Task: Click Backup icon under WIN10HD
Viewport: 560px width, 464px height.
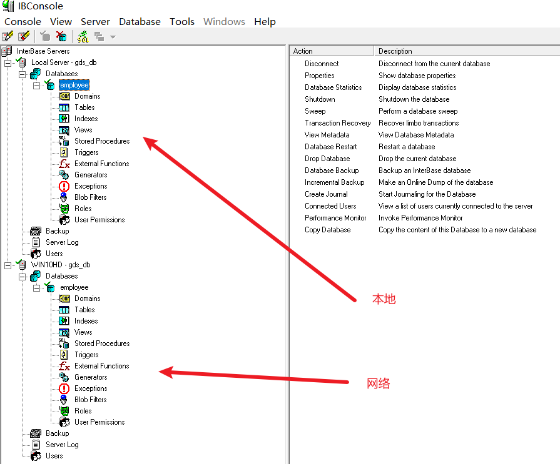Action: 36,433
